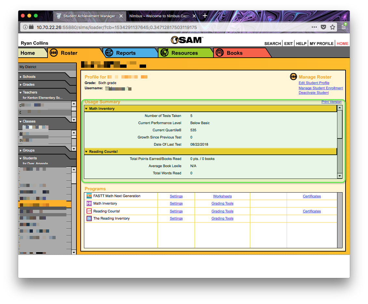Screen dimensions: 368x304
Task: Click The Reading Inventory program icon
Action: coord(89,219)
